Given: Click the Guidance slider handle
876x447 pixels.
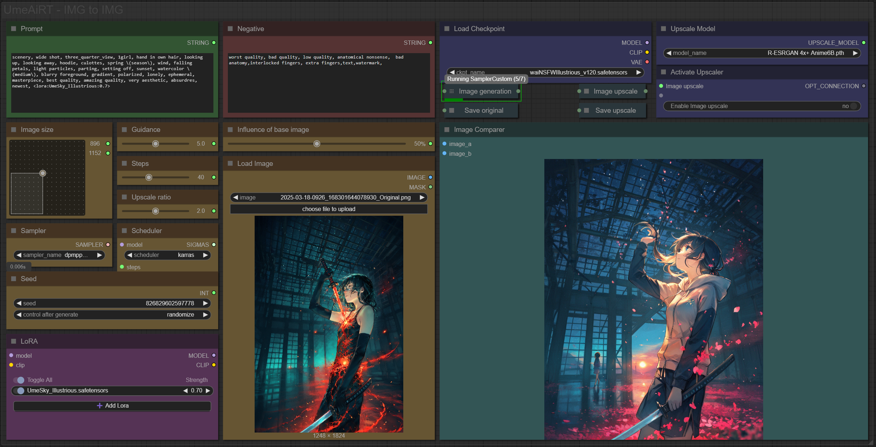Looking at the screenshot, I should tap(156, 144).
